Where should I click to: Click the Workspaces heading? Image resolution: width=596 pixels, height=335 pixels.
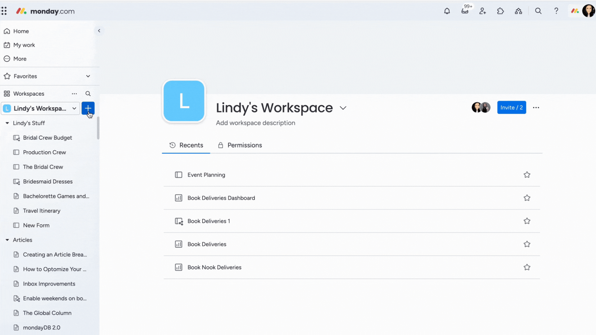29,94
